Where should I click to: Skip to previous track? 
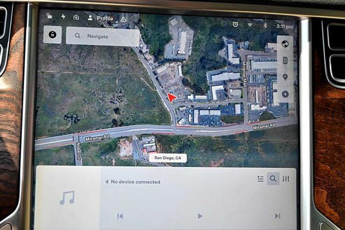click(120, 216)
